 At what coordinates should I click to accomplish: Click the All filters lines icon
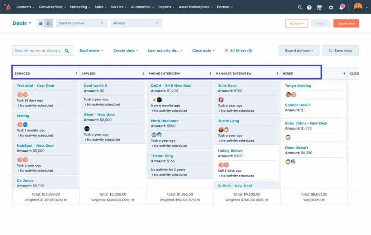click(226, 50)
